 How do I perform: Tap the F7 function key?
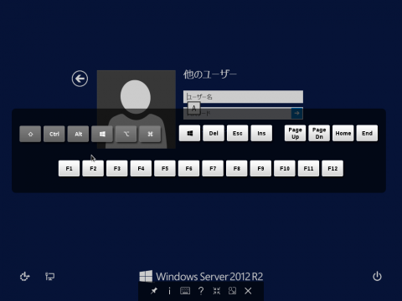coord(213,168)
